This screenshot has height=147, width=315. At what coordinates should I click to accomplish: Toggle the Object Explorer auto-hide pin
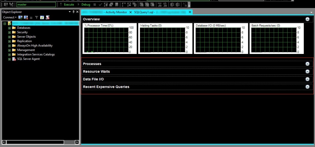[x=74, y=12]
